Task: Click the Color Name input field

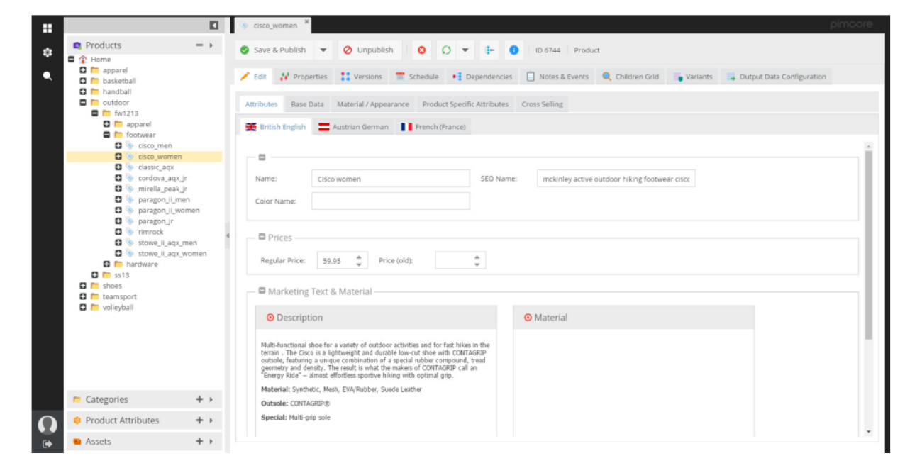Action: click(x=391, y=201)
